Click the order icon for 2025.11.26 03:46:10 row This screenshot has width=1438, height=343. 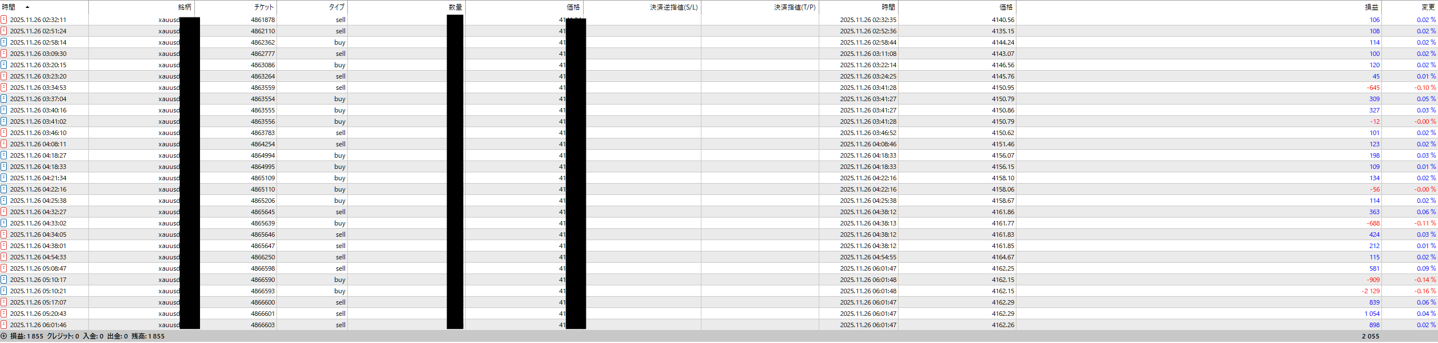pos(4,133)
